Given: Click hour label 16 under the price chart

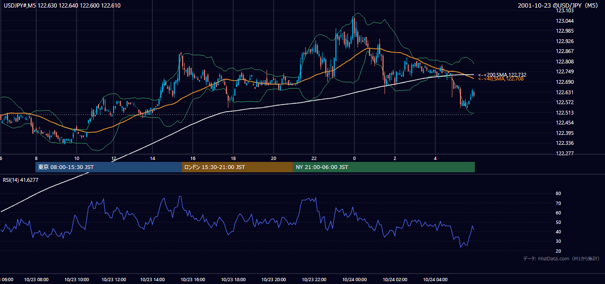Looking at the screenshot, I should pos(193,158).
